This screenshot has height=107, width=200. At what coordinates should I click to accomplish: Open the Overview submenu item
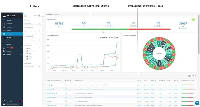point(8,37)
